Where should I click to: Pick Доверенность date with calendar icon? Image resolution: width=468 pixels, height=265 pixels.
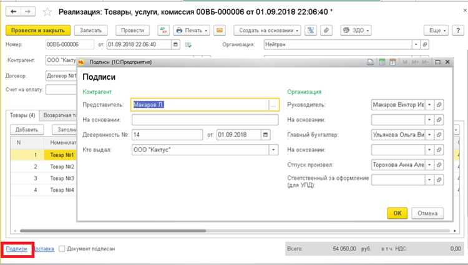click(x=265, y=135)
